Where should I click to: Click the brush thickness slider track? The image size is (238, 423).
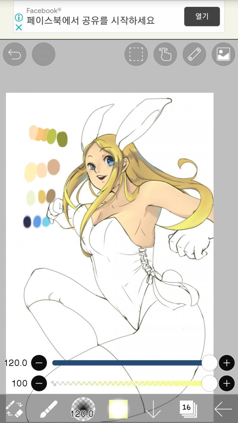pos(131,363)
